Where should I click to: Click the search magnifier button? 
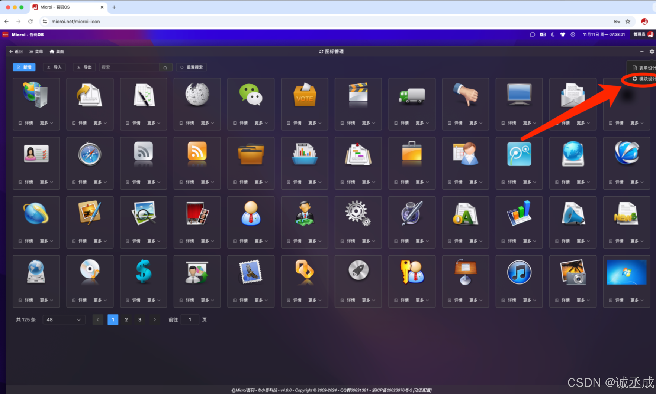point(165,68)
